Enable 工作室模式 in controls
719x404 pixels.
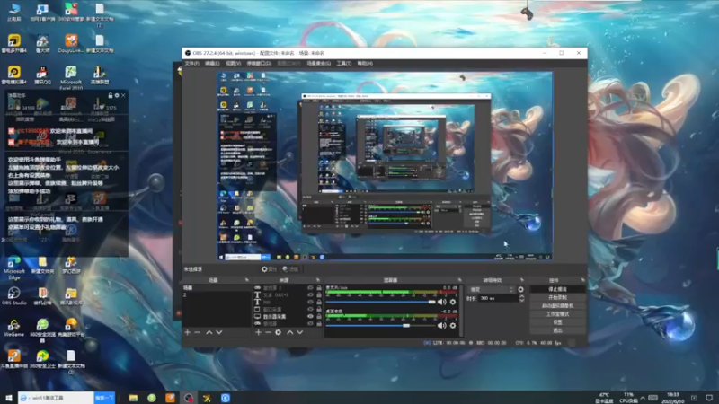click(x=557, y=313)
